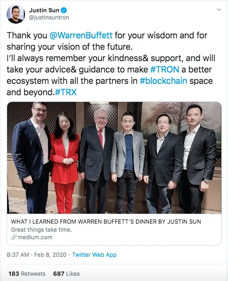This screenshot has width=228, height=281.
Task: Open the #blockchain hashtag
Action: click(163, 81)
